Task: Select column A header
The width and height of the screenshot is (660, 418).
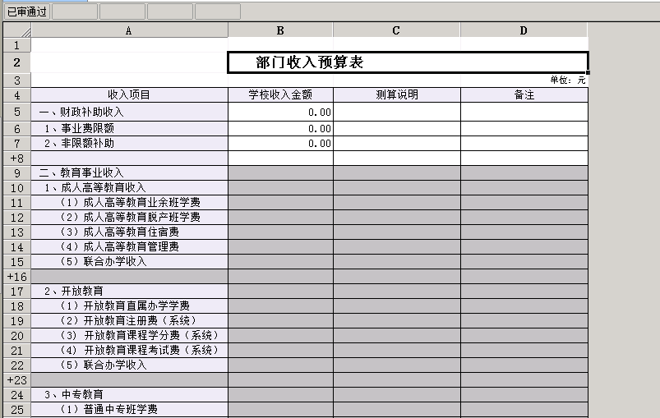Action: click(x=129, y=30)
